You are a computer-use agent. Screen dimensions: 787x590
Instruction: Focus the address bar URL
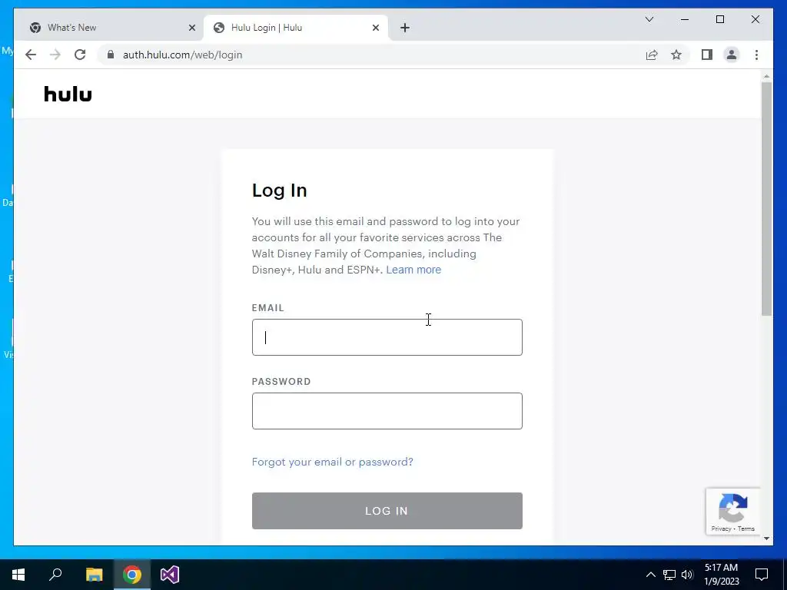click(x=182, y=55)
